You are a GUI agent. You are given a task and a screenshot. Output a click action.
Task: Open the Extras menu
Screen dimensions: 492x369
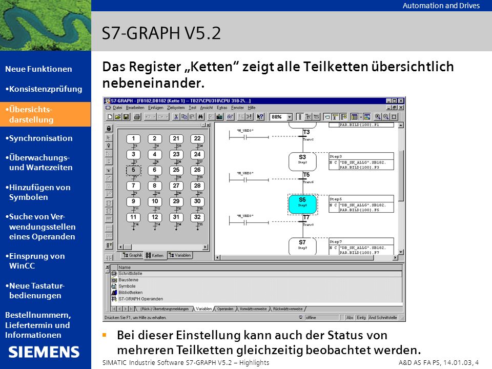tap(222, 108)
